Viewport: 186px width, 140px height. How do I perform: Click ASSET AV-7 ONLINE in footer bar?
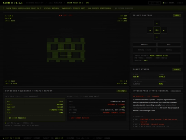[11, 138]
